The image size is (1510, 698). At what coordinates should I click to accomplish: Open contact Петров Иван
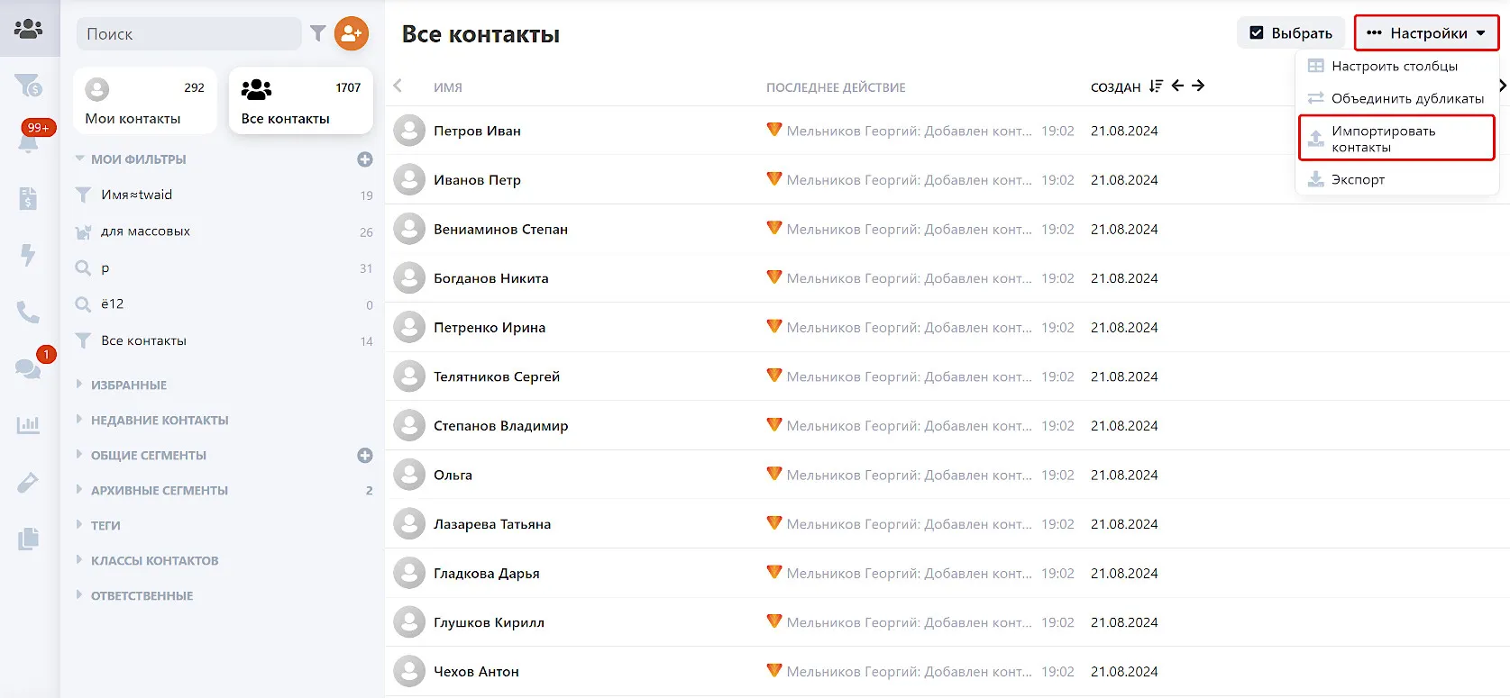(477, 131)
